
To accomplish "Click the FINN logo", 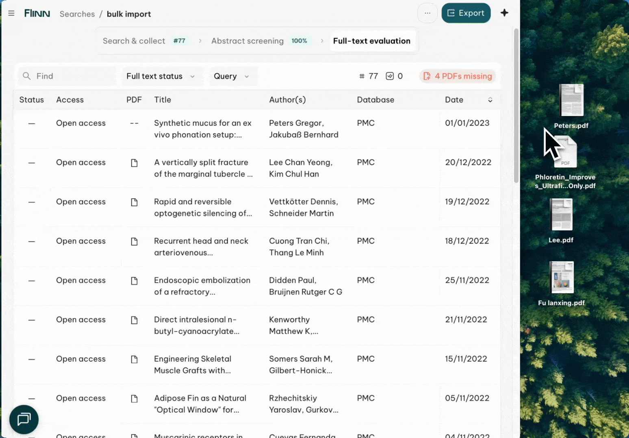I will click(37, 13).
